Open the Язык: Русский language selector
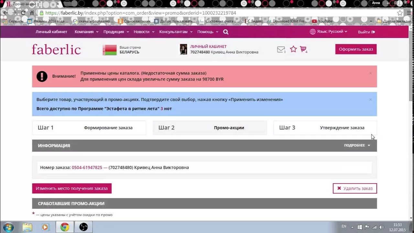 (329, 32)
